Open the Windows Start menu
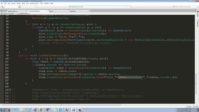 tap(3, 110)
